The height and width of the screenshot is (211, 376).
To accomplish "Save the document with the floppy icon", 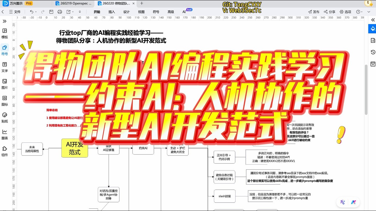I will (51, 12).
